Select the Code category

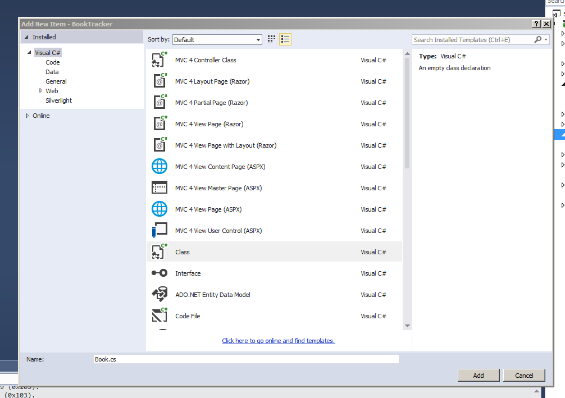tap(53, 62)
